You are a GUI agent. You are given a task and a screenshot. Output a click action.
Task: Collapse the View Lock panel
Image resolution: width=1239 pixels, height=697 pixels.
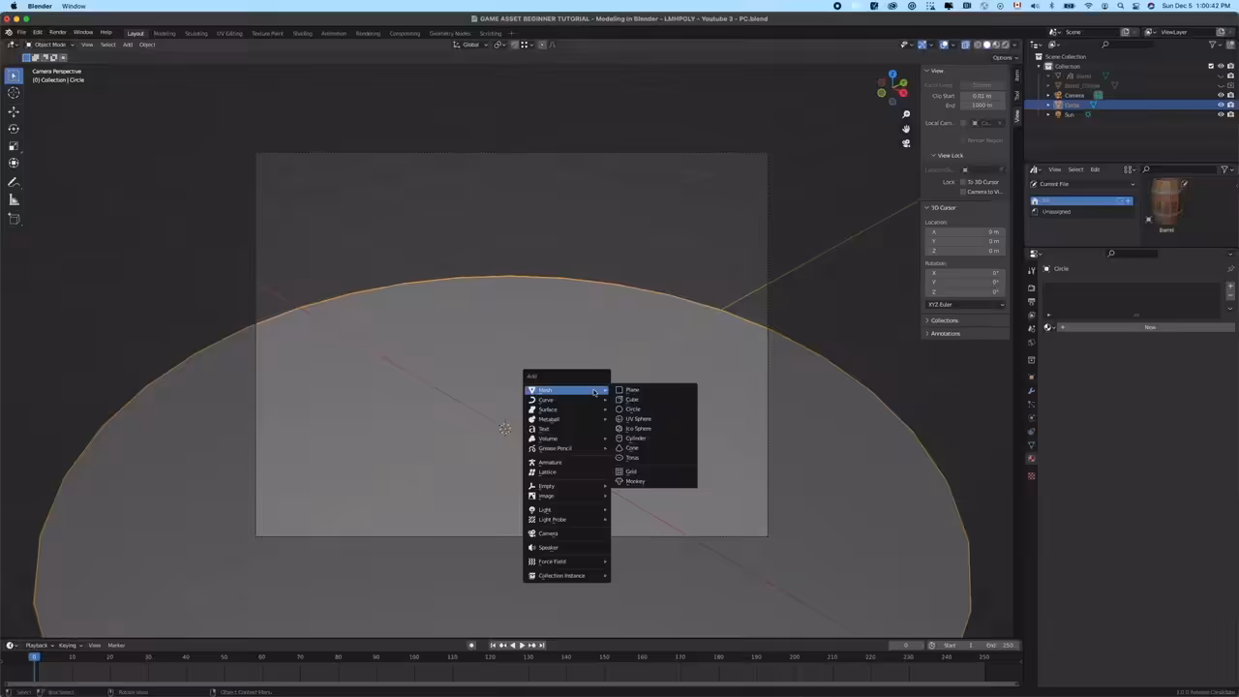pyautogui.click(x=949, y=155)
